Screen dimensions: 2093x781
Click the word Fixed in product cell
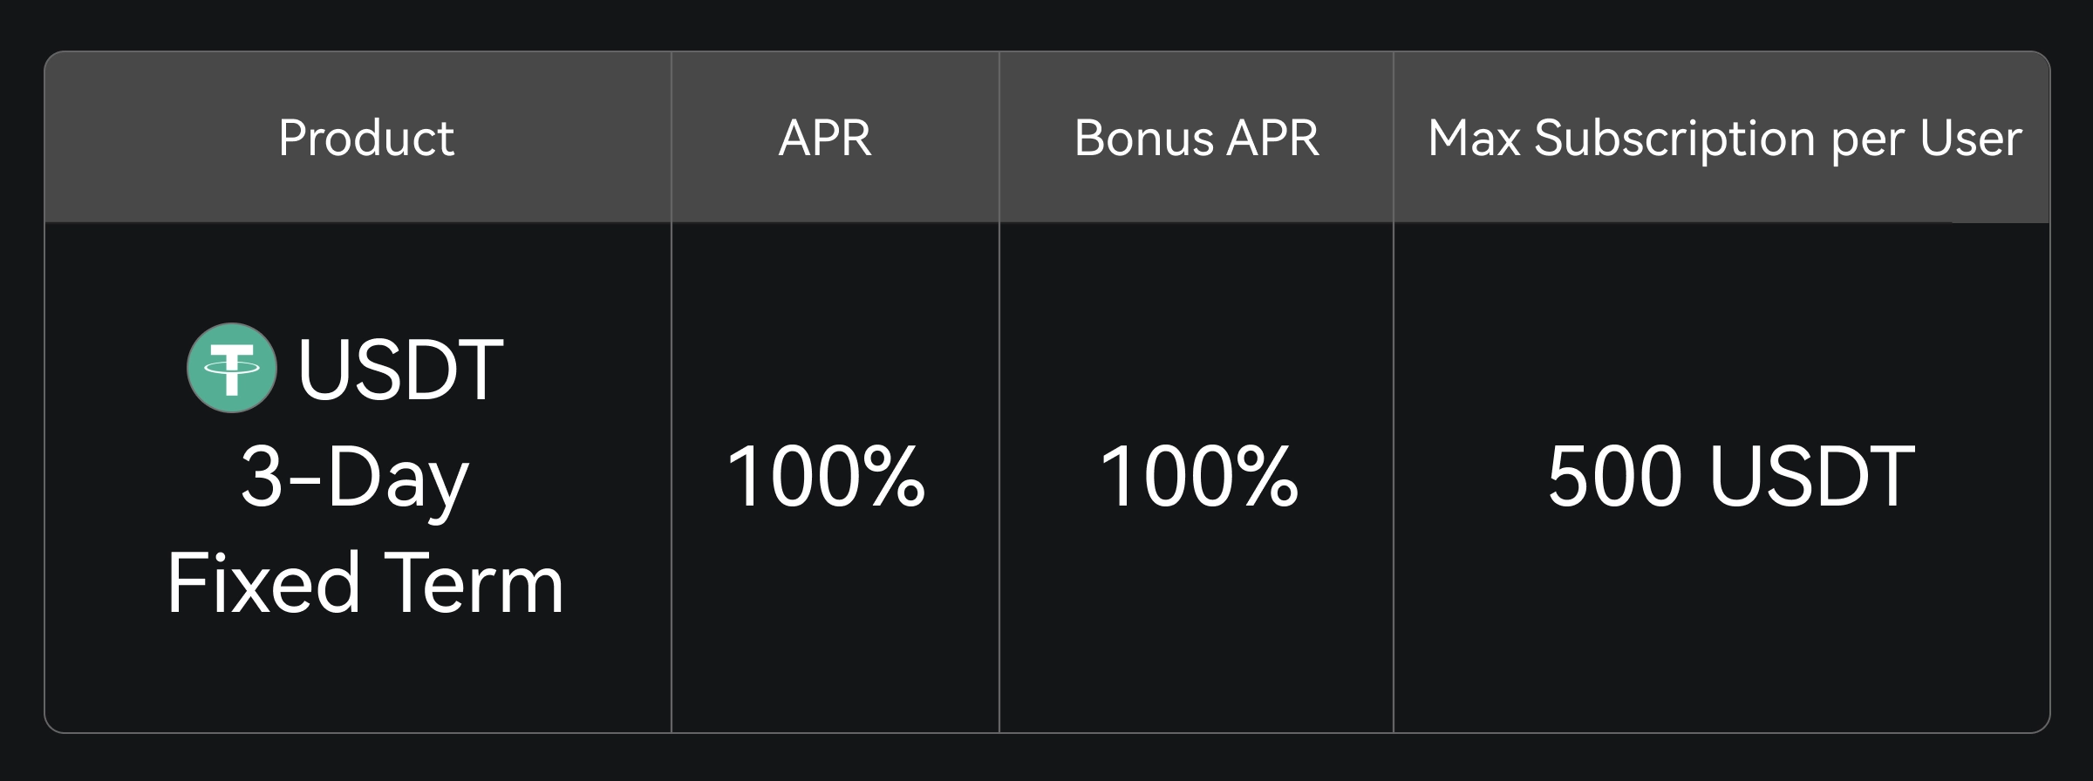pyautogui.click(x=262, y=583)
